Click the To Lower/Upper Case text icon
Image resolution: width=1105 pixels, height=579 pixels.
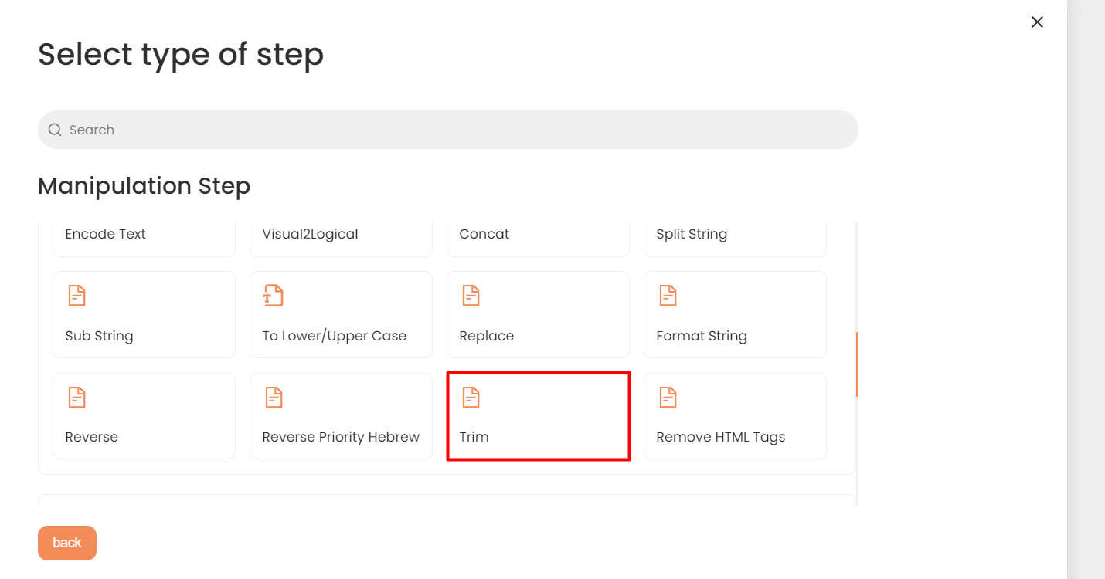[274, 296]
